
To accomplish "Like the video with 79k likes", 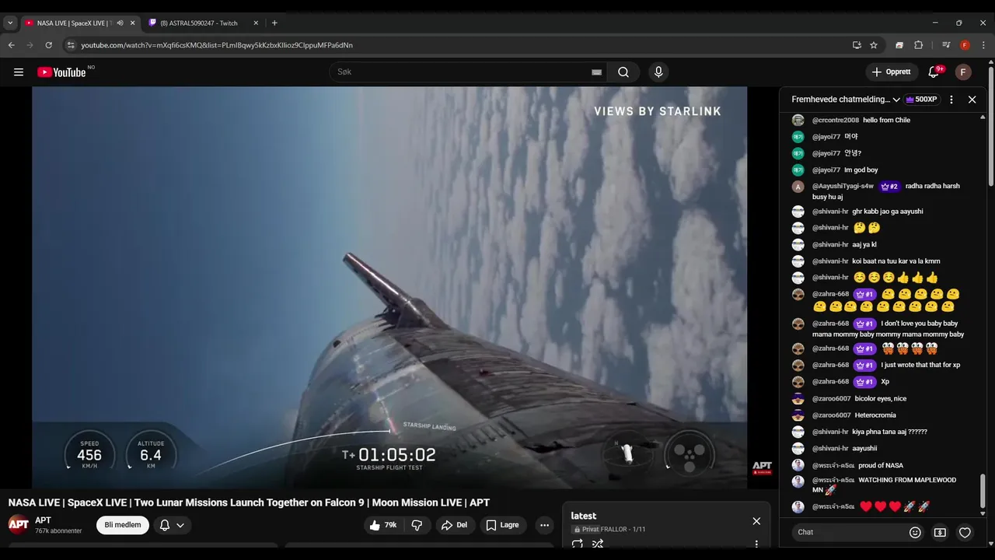I will (383, 525).
